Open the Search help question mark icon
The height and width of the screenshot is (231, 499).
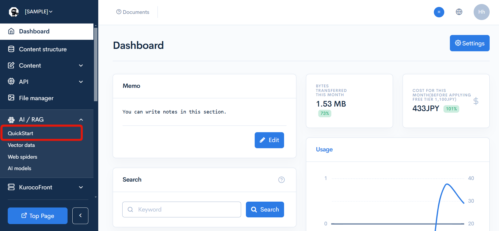[x=281, y=180]
